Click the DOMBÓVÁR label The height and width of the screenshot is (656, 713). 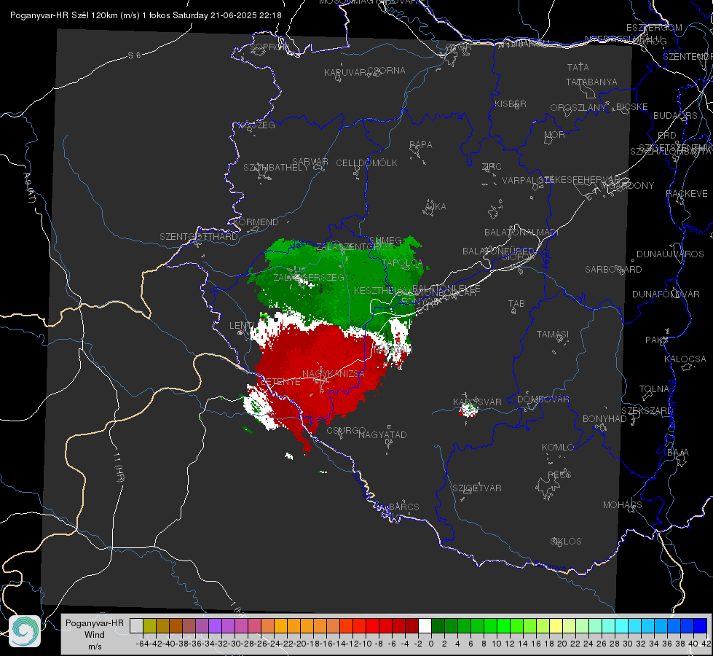pos(543,399)
